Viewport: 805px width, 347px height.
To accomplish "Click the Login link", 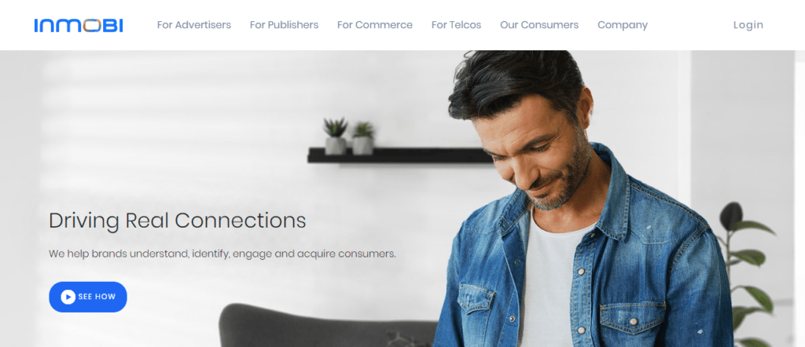I will coord(748,25).
